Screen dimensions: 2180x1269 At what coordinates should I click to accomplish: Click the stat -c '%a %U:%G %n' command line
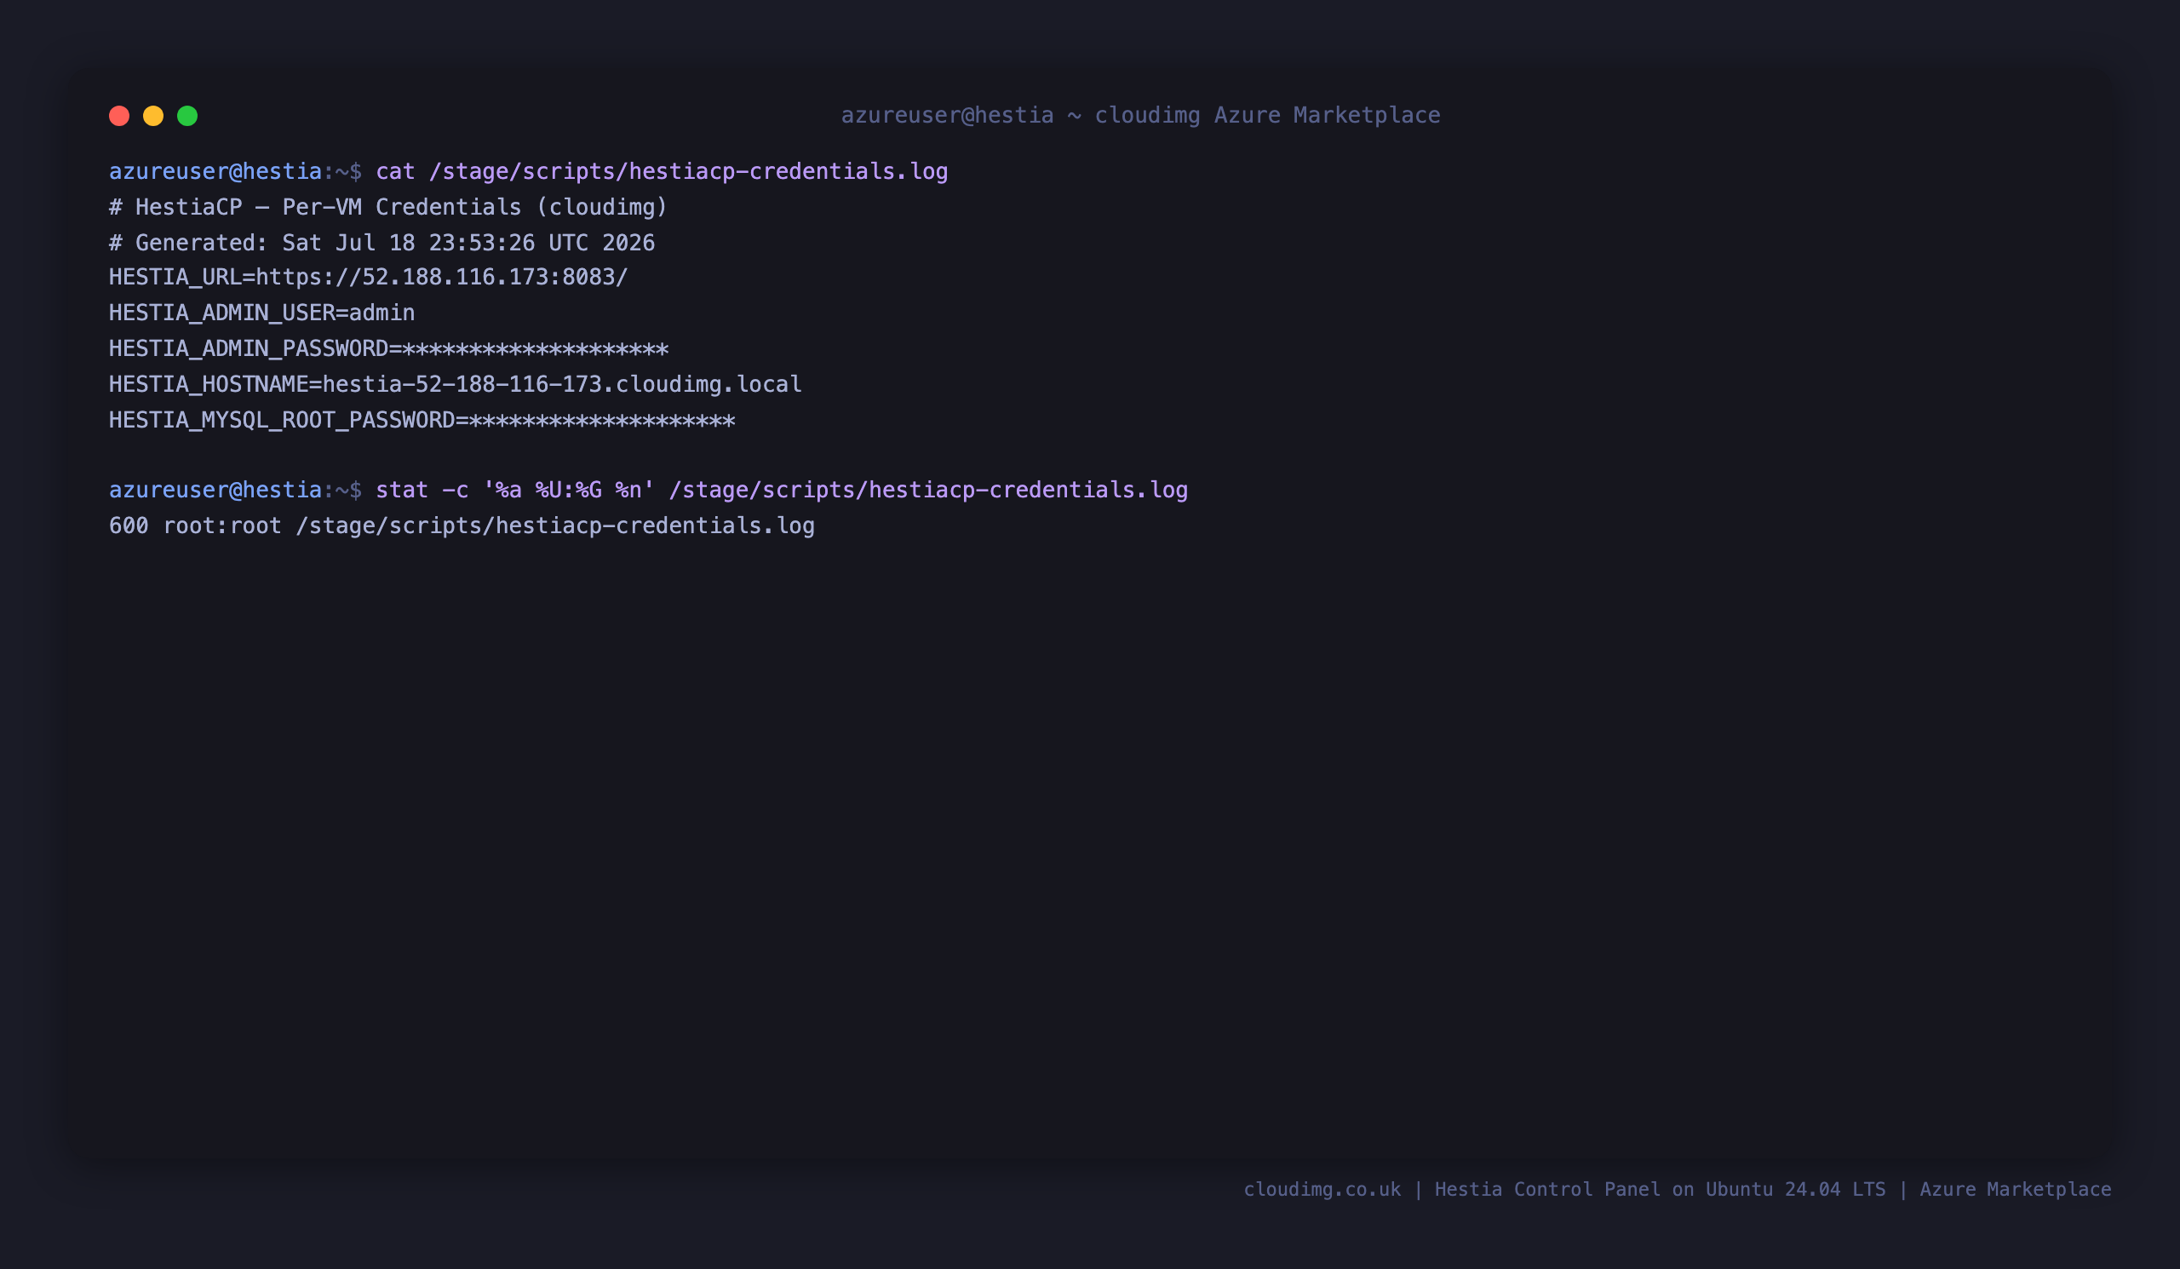[x=782, y=490]
